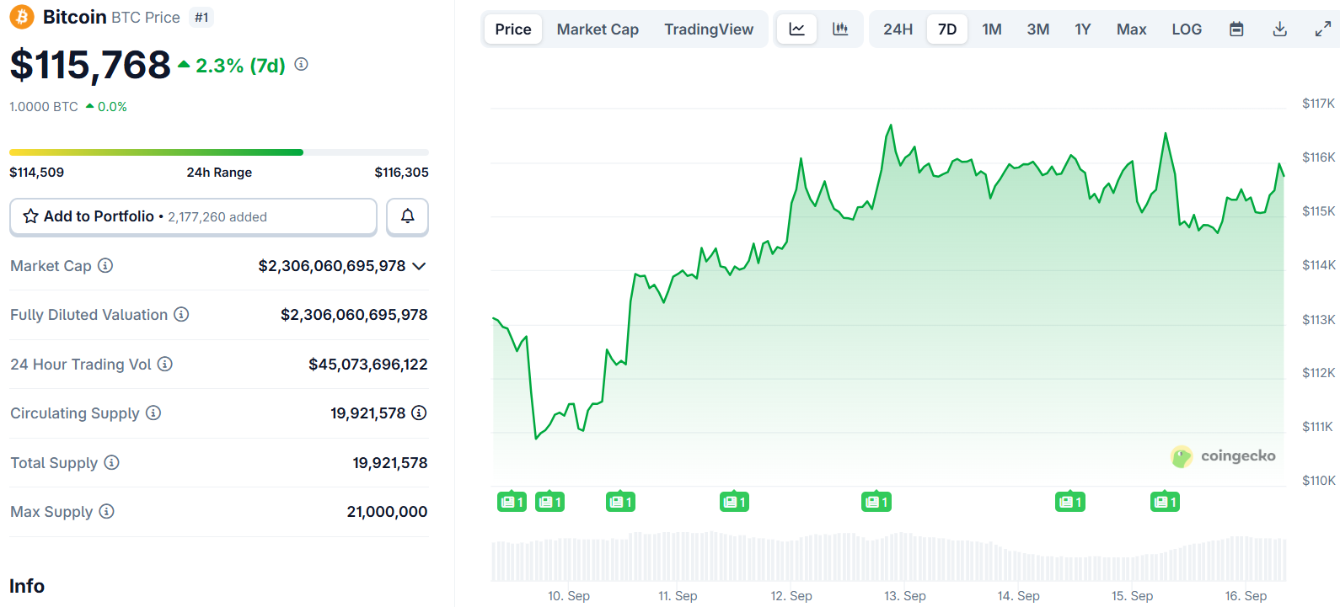1340x607 pixels.
Task: Click the 1.0000 BTC conversion text
Action: 44,107
